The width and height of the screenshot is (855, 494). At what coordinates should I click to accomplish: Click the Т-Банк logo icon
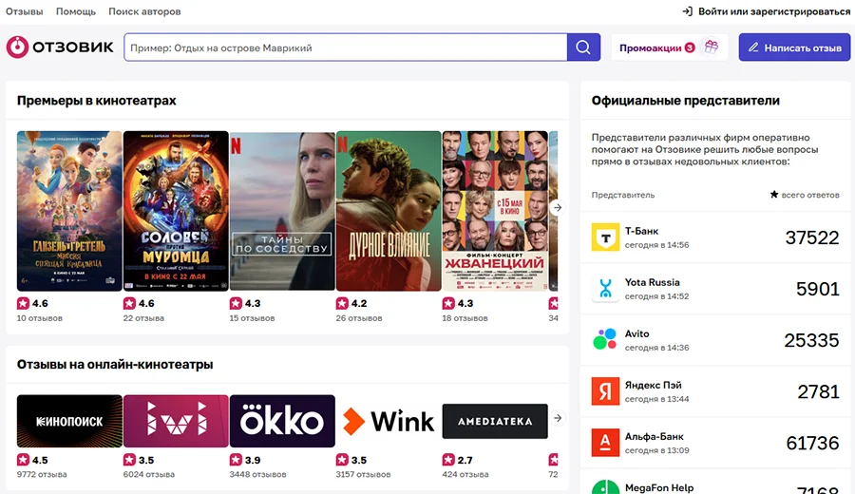click(605, 237)
